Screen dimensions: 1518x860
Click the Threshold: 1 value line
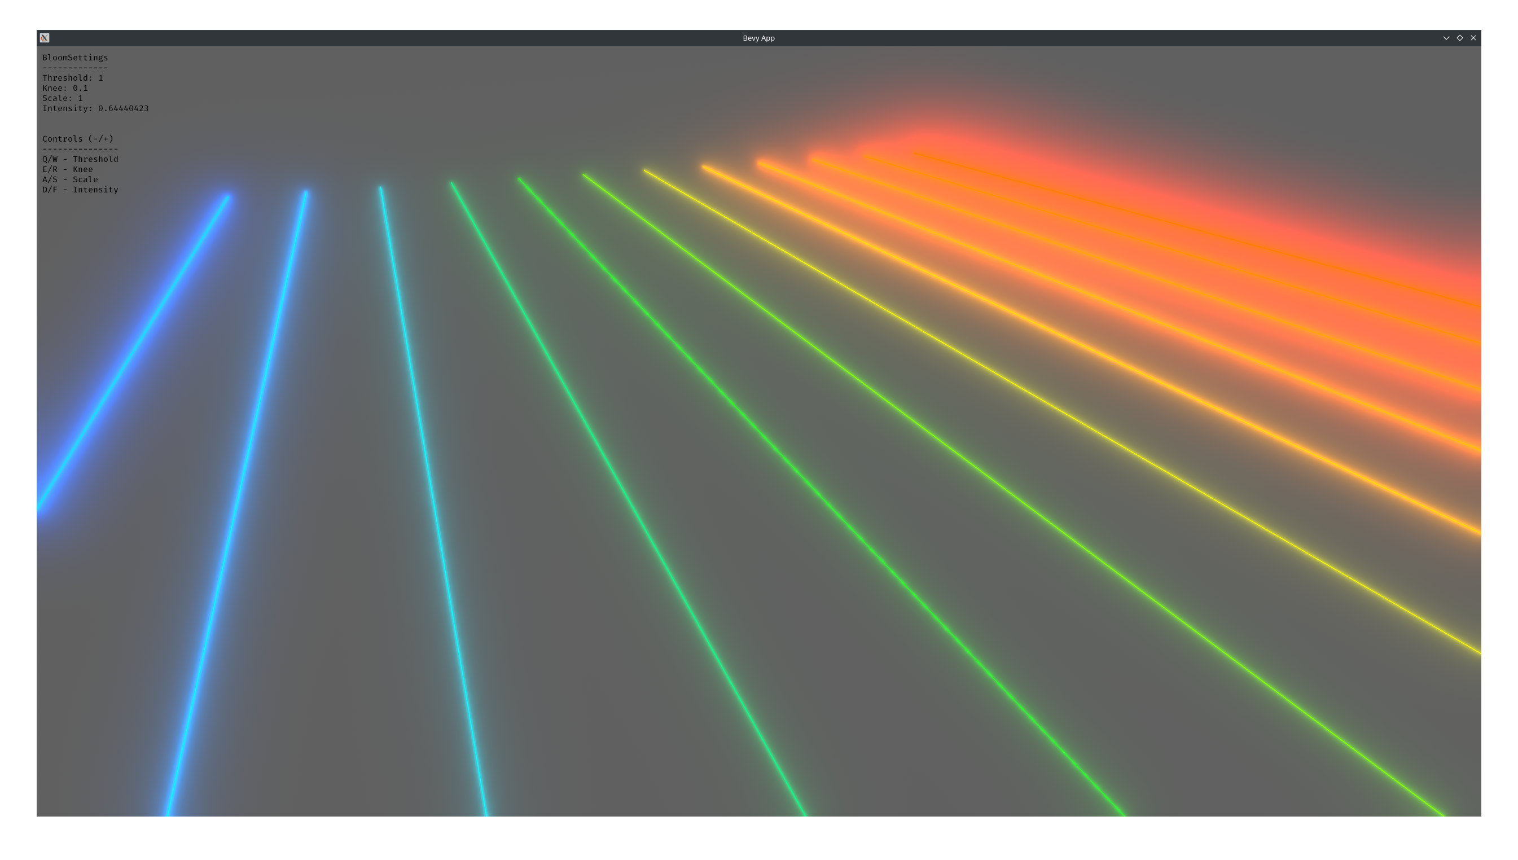73,78
